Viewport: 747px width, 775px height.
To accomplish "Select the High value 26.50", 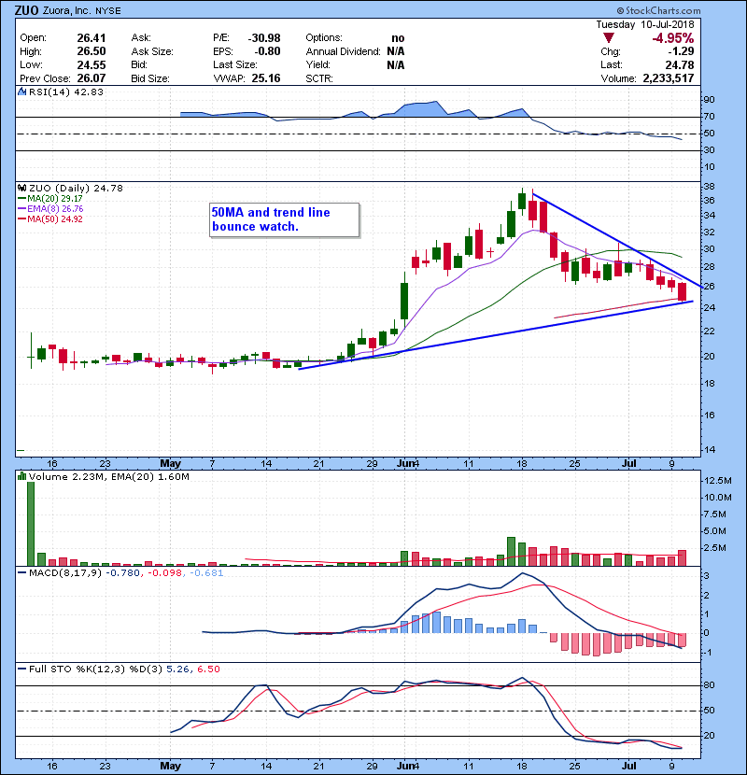I will click(x=91, y=51).
